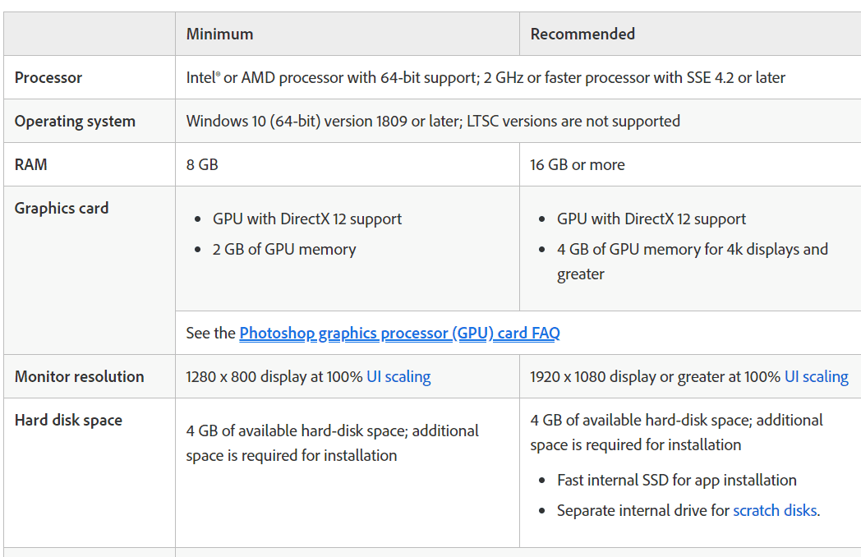Screen dimensions: 861x557
Task: Click the Hard disk space row label
Action: pos(68,420)
